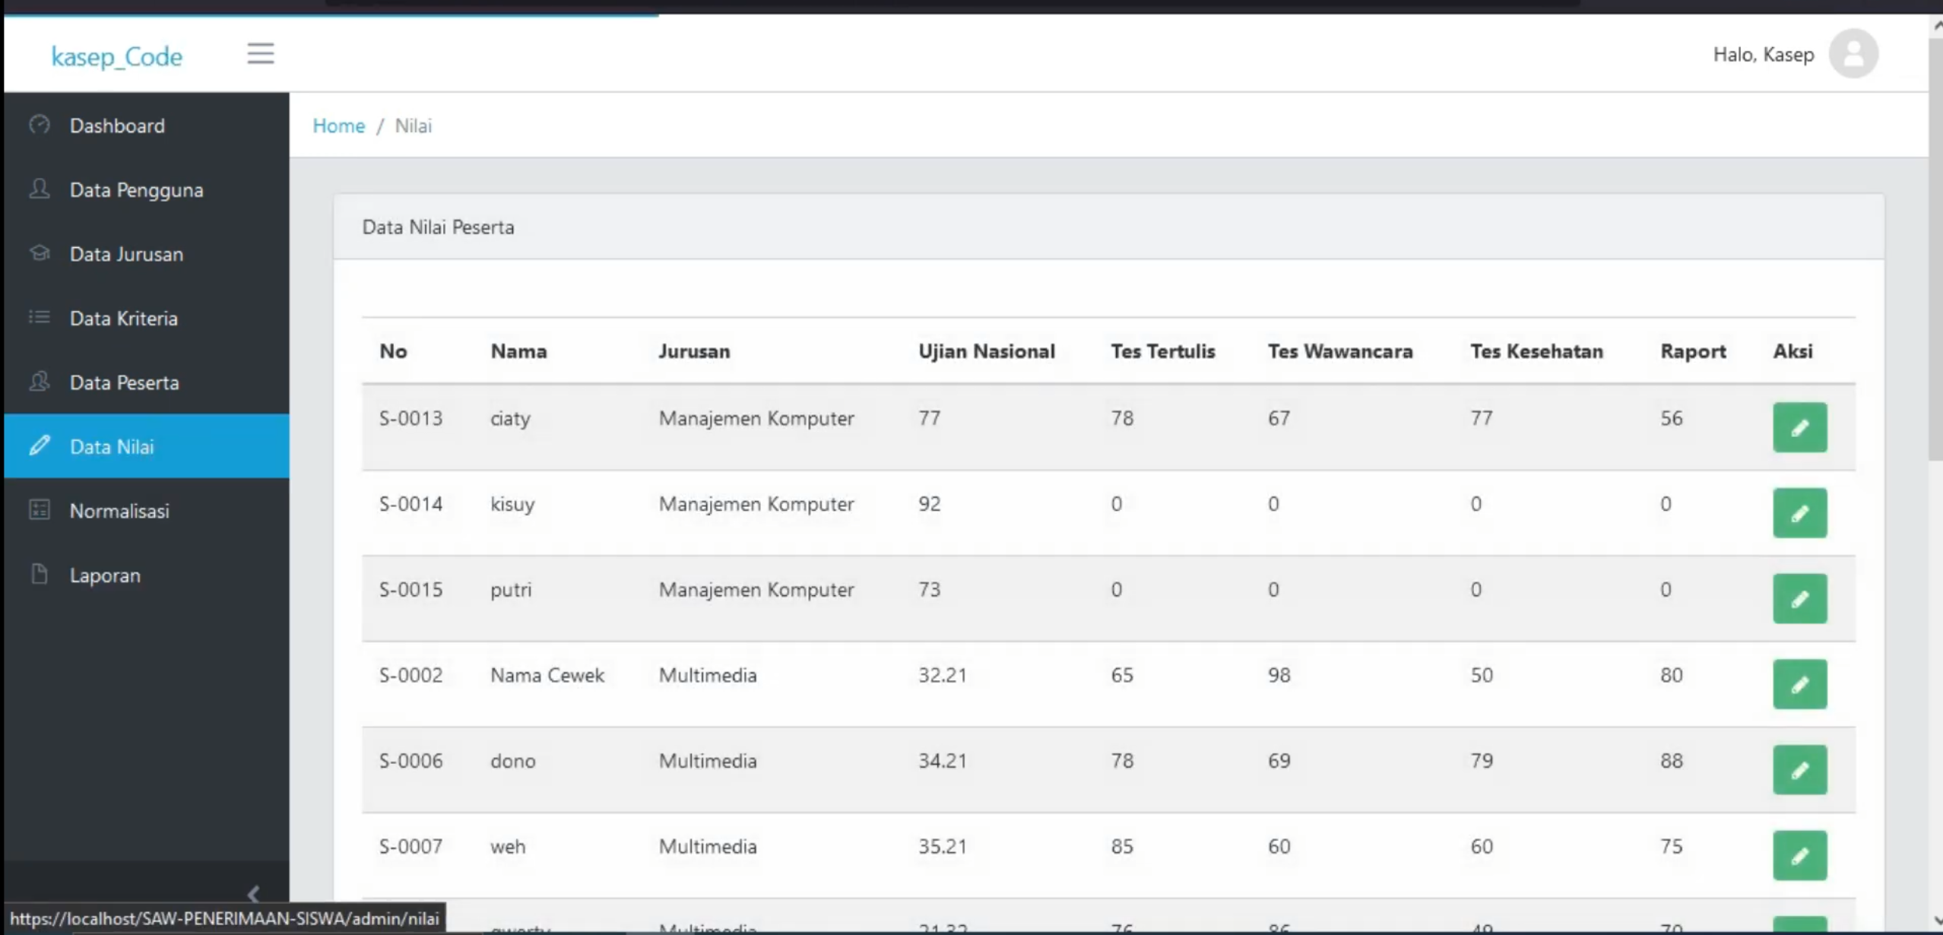Click the edit pencil for ciaty row

[1799, 427]
